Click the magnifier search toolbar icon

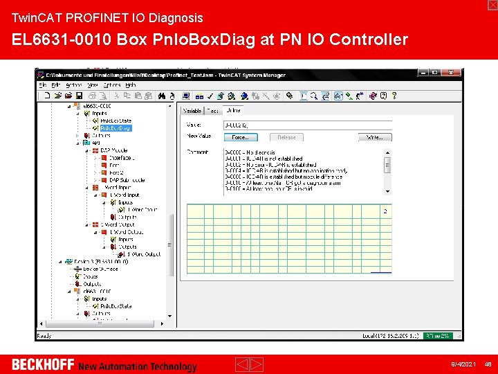[x=314, y=96]
